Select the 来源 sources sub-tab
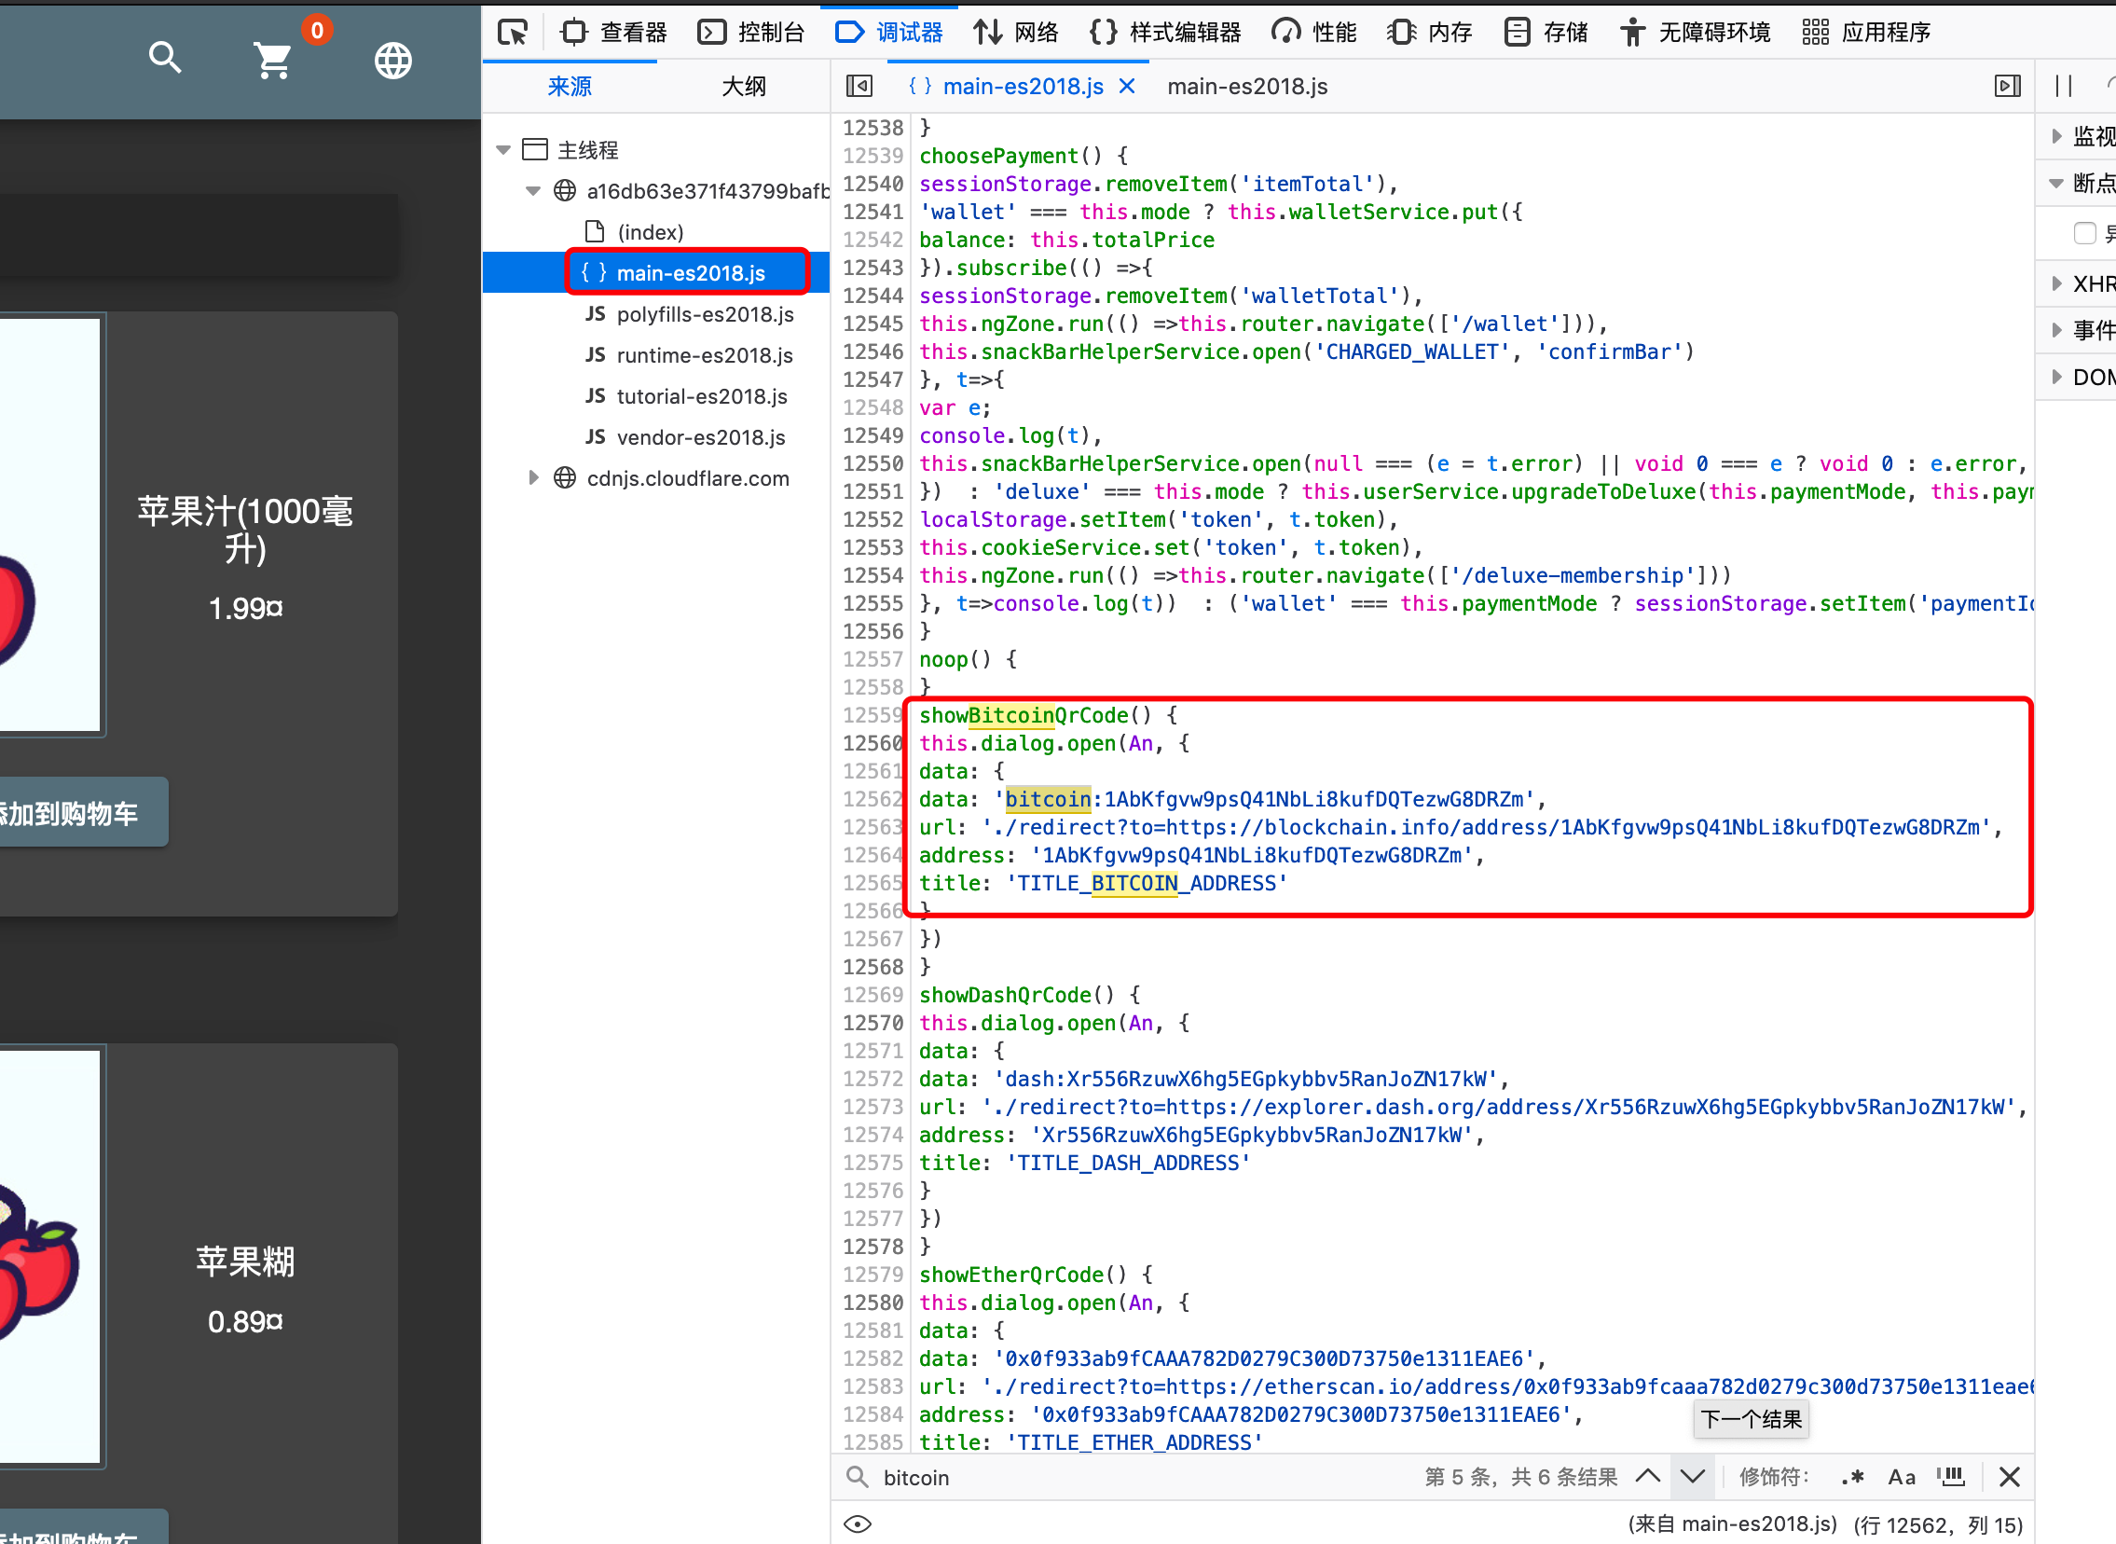2116x1544 pixels. [x=569, y=87]
